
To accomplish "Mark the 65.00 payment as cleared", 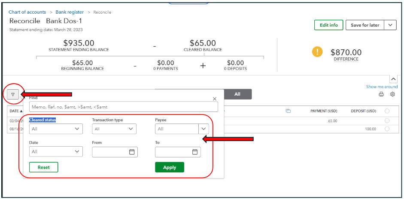I will pos(387,121).
